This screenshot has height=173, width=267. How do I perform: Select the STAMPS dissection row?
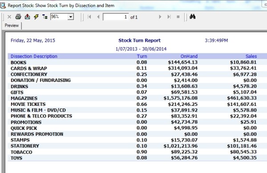[x=137, y=140]
